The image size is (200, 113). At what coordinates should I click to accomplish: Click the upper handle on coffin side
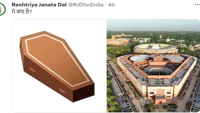[33, 70]
